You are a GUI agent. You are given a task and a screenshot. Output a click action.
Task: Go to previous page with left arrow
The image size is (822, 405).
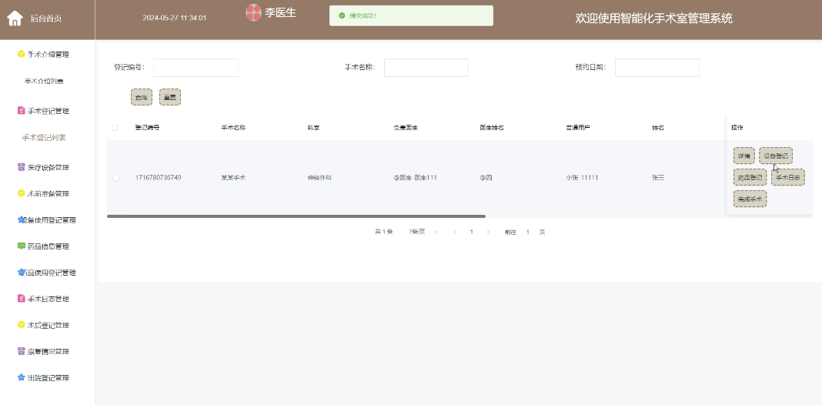(x=455, y=232)
